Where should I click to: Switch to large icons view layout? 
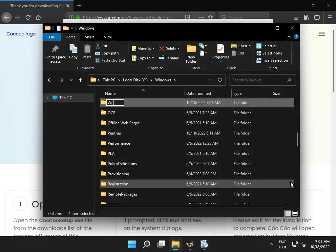pyautogui.click(x=295, y=213)
